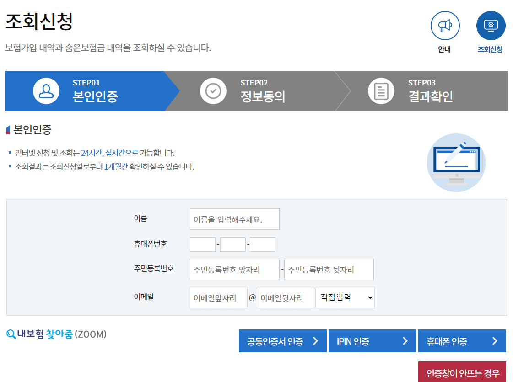The height and width of the screenshot is (382, 513).
Task: Focus the 주민등록번호 뒷자리 field
Action: coord(329,269)
